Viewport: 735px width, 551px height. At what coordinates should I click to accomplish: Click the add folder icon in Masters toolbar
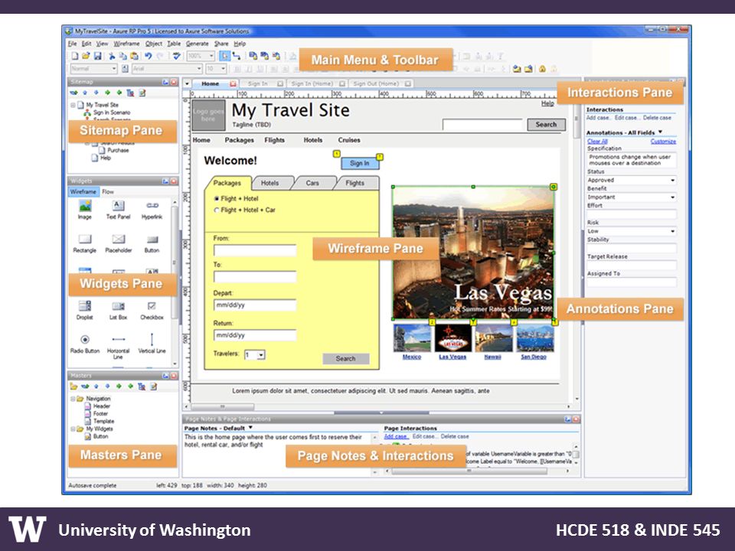pos(73,386)
